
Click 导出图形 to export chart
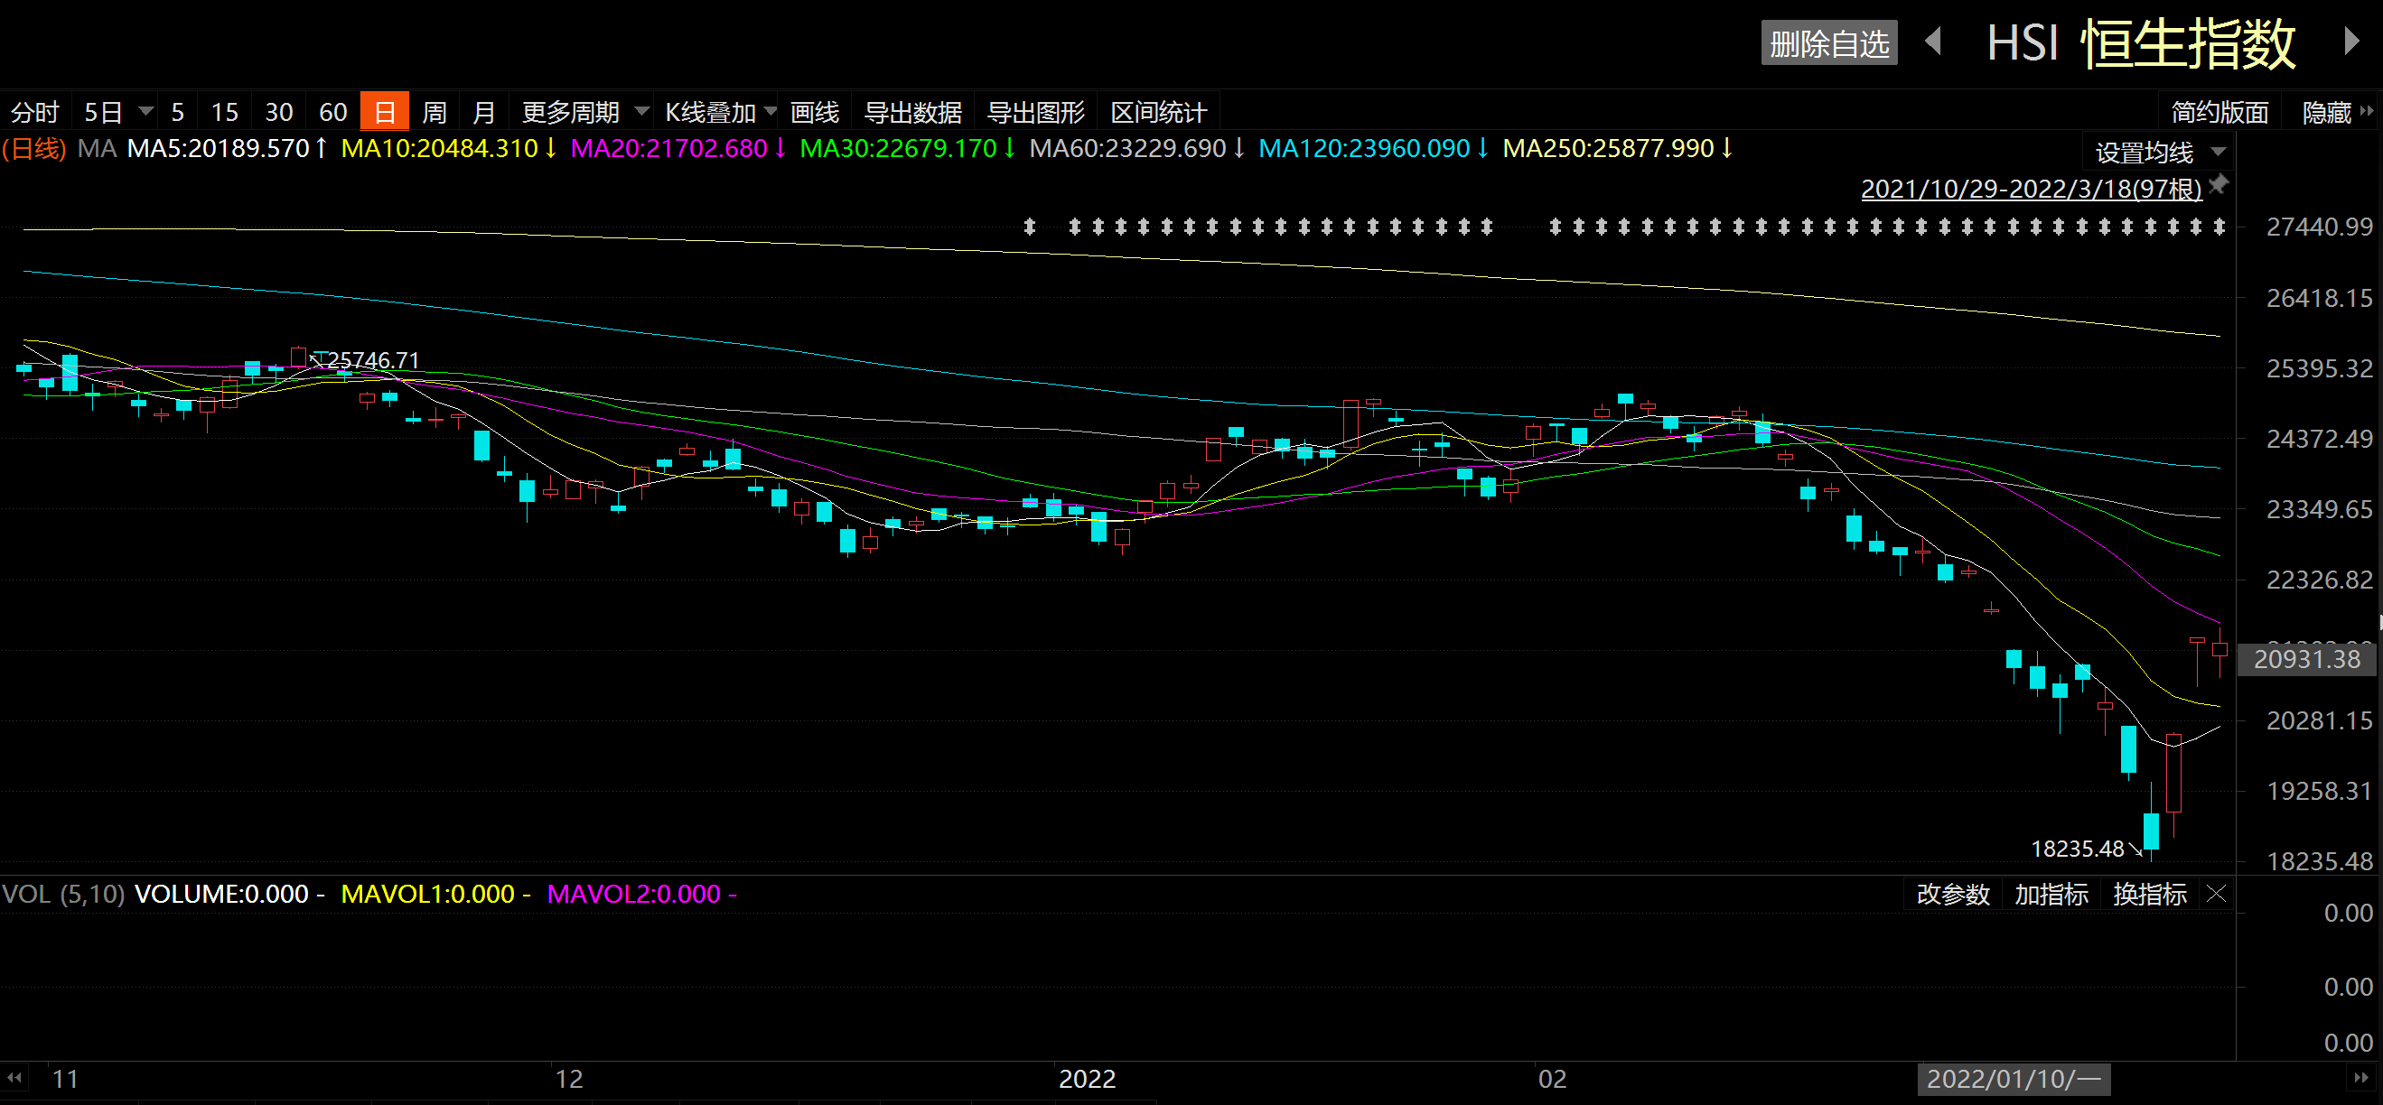(1036, 112)
